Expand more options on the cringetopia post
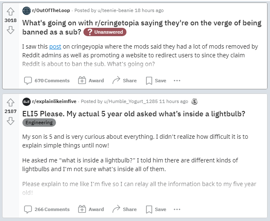The height and width of the screenshot is (221, 270). 177,81
